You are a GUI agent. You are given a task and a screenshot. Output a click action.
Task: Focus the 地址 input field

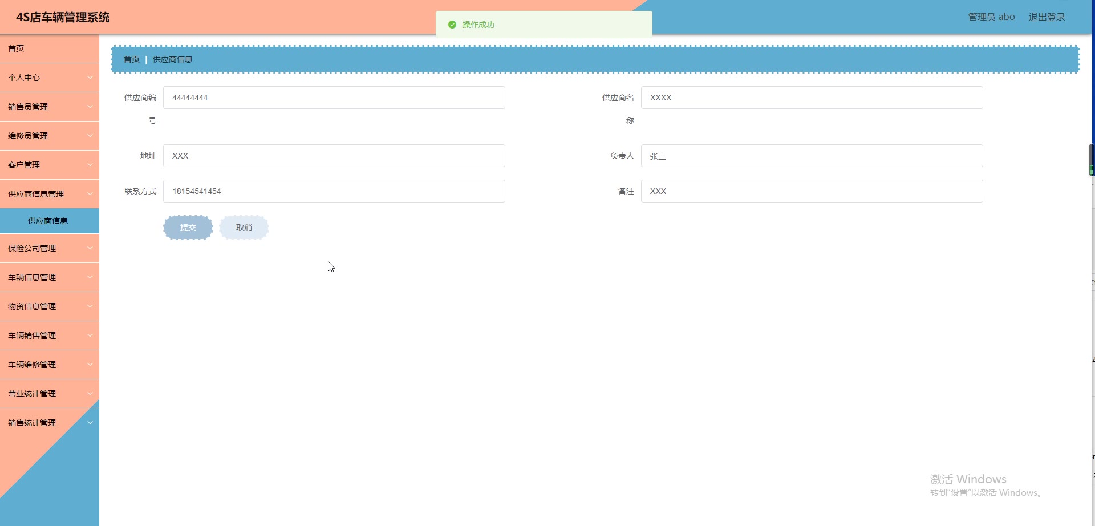click(x=334, y=156)
